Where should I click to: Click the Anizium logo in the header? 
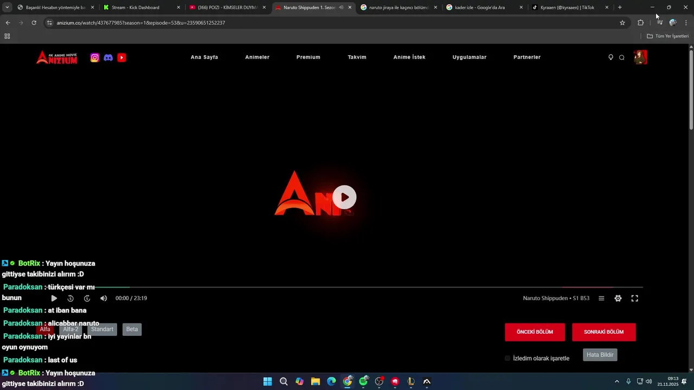pyautogui.click(x=57, y=57)
